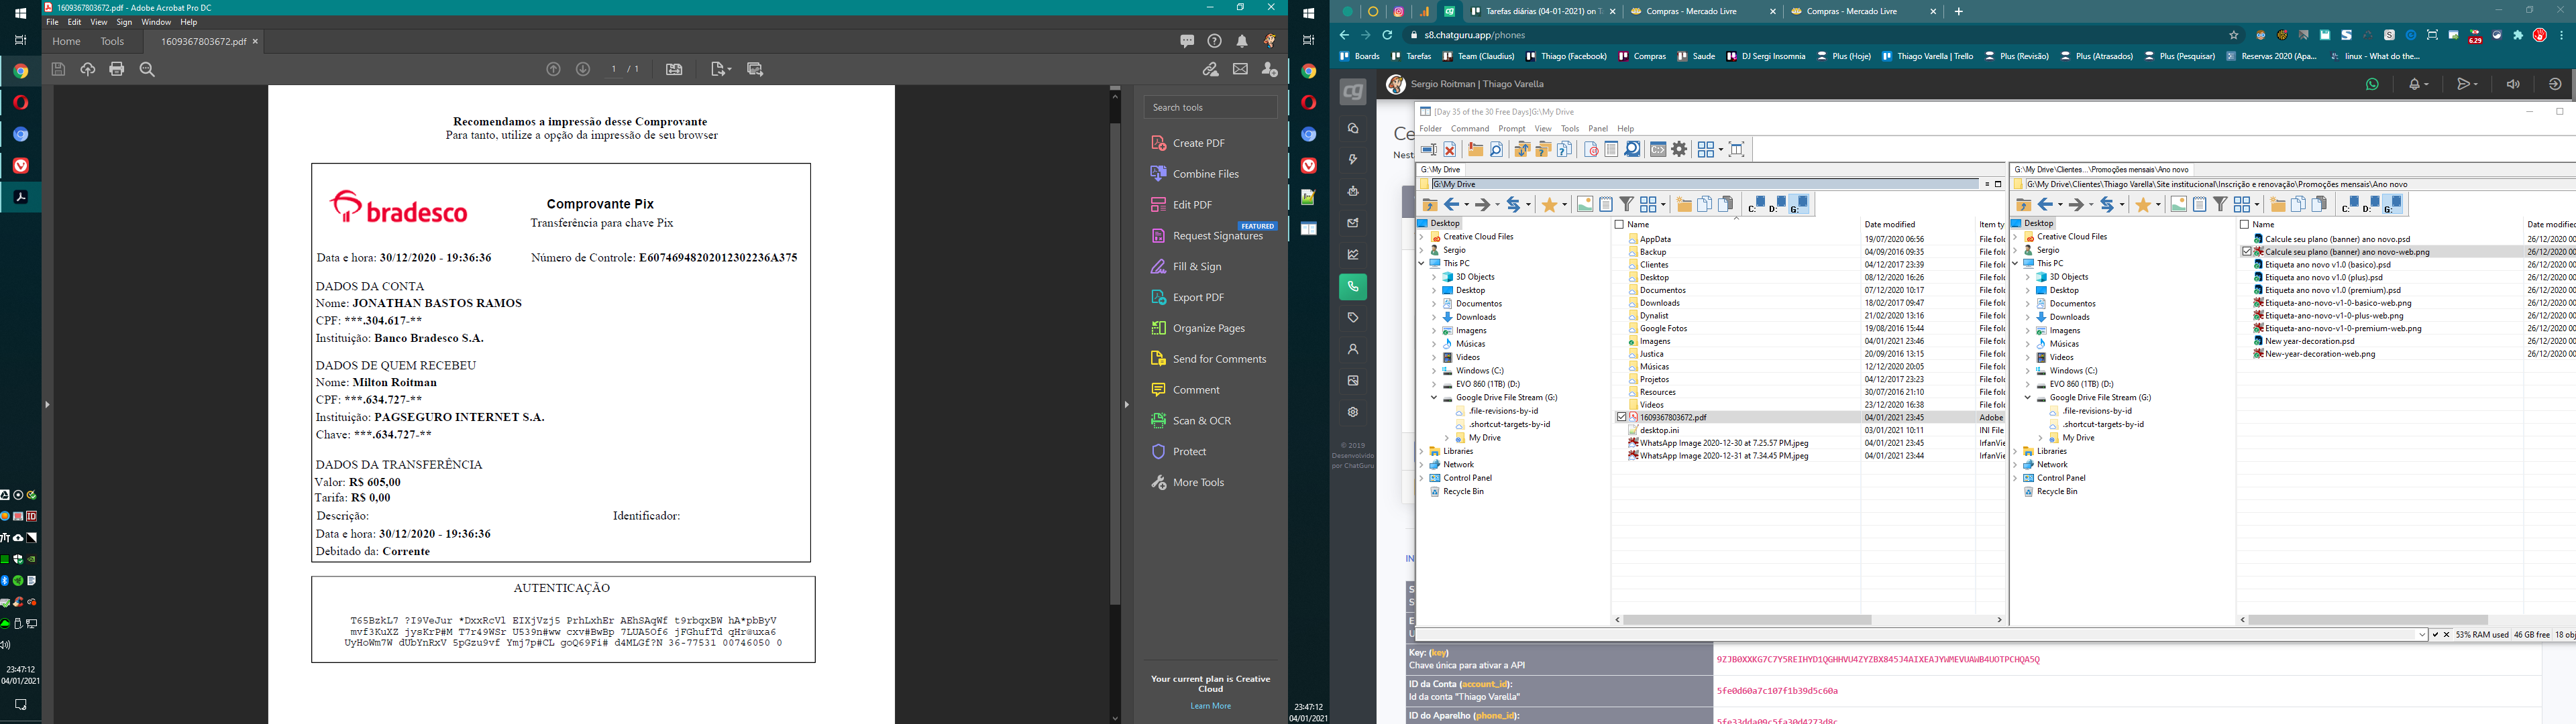Click the Search tools input field
This screenshot has height=724, width=2576.
(x=1210, y=107)
